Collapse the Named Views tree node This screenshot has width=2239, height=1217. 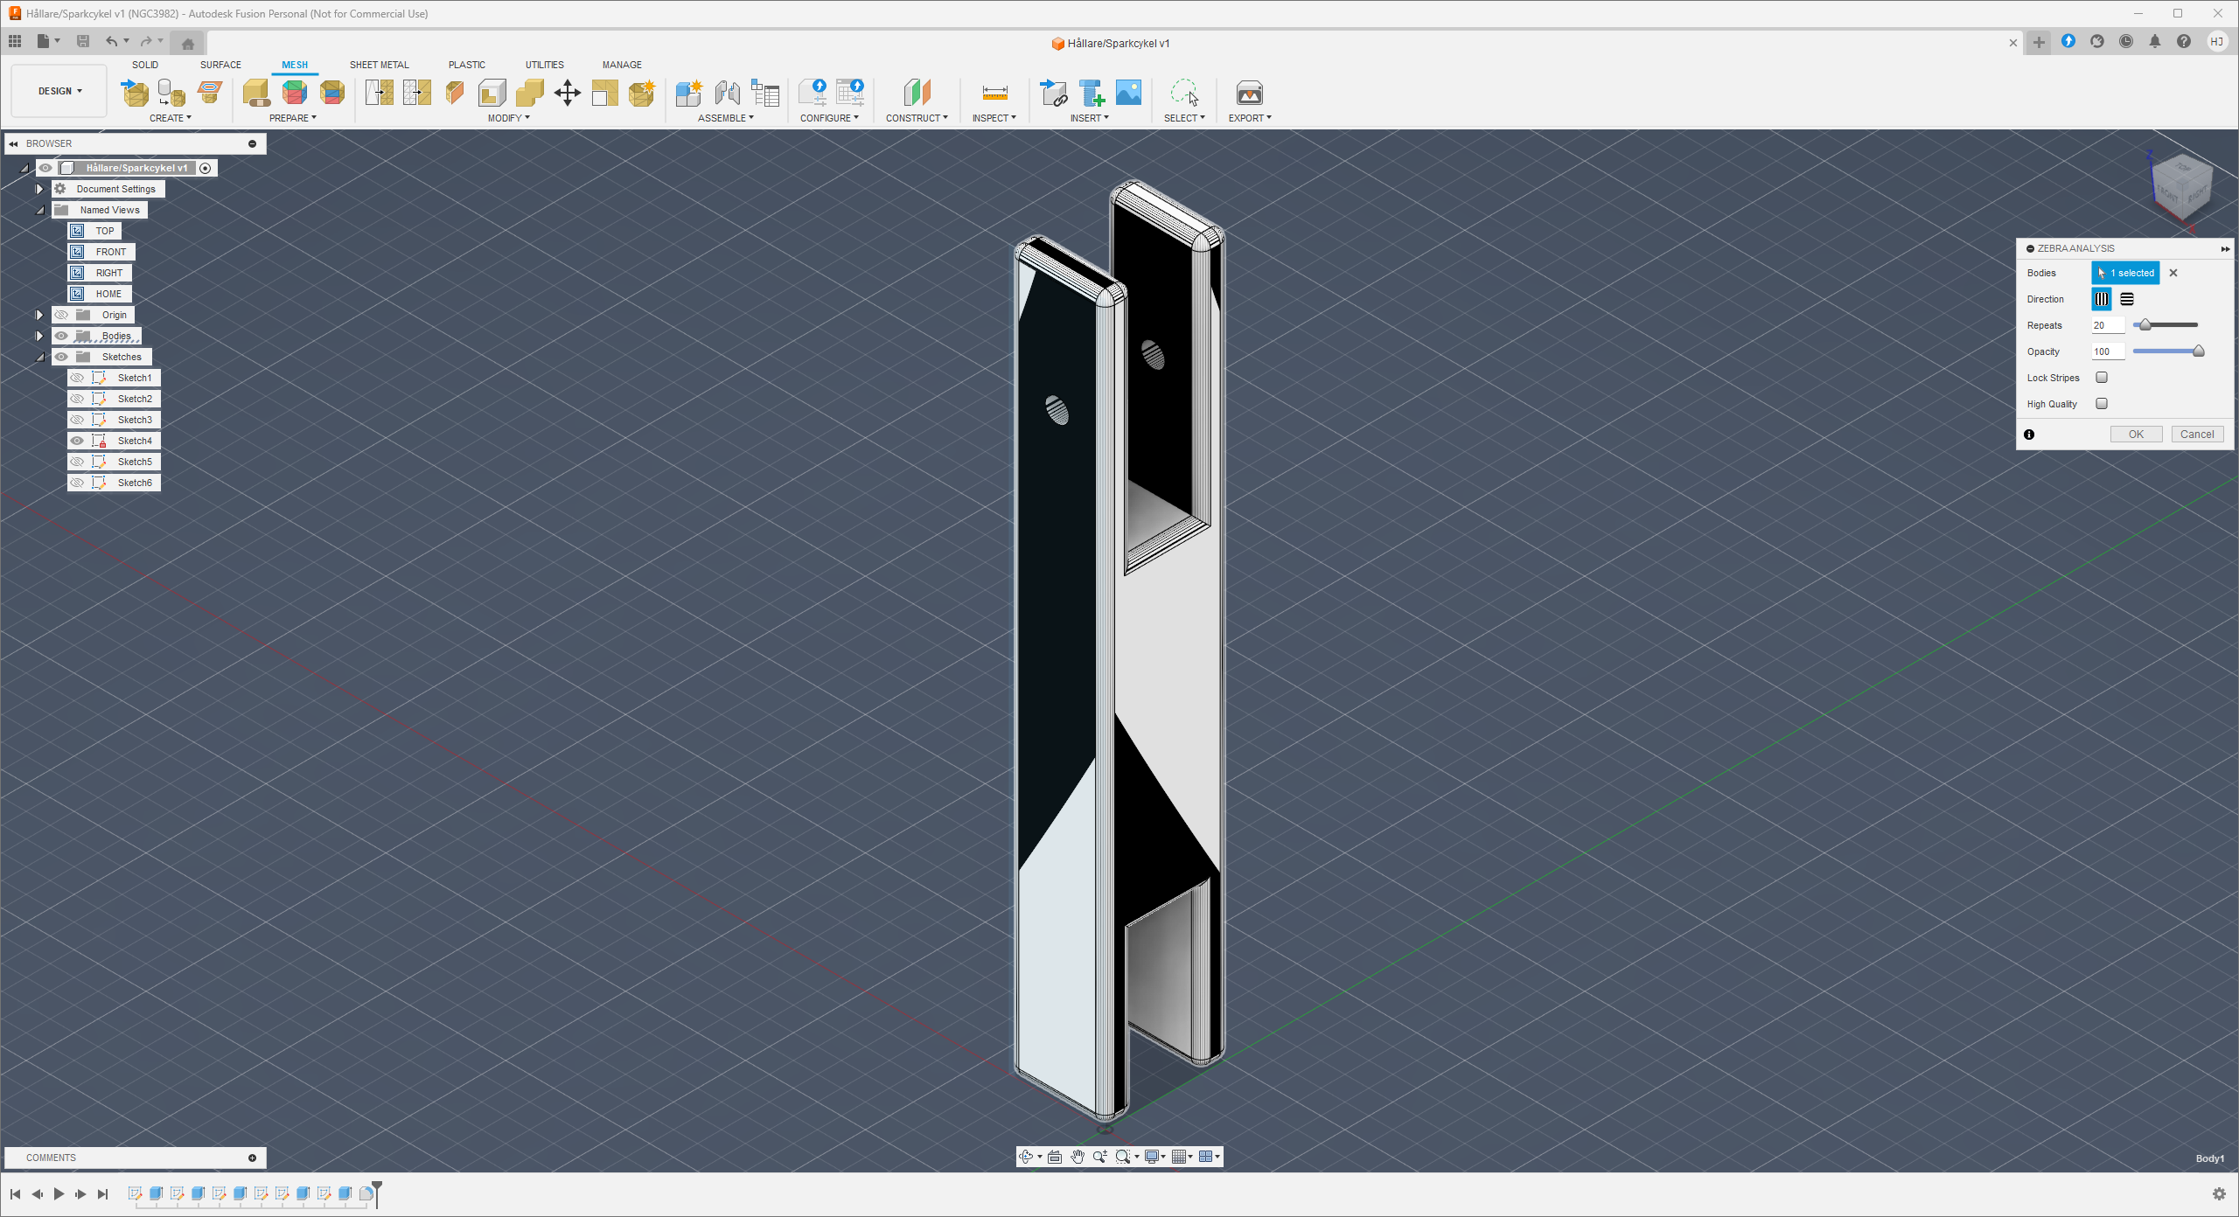39,210
